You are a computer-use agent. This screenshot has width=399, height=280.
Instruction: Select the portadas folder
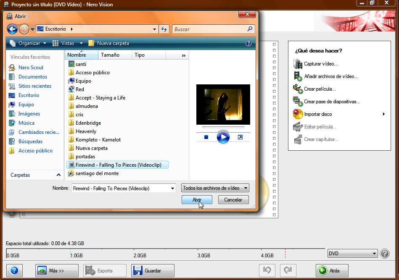pyautogui.click(x=82, y=156)
